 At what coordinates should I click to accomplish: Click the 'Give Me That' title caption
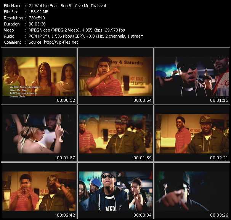(x=18, y=90)
